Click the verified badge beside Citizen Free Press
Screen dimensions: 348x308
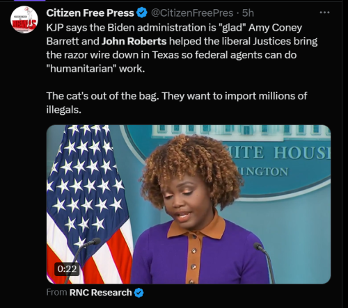click(142, 13)
